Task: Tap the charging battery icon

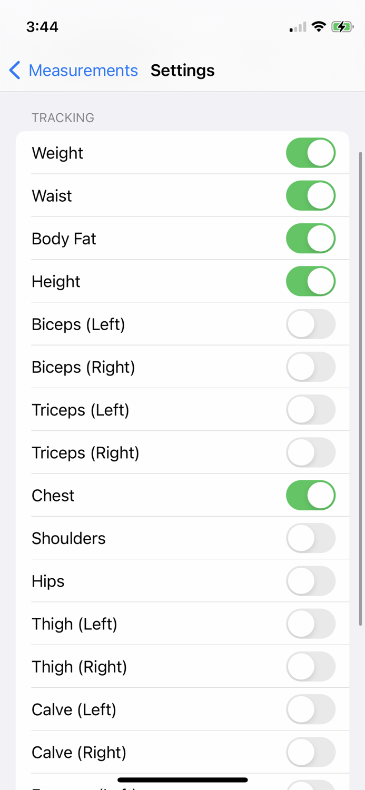Action: click(x=342, y=26)
